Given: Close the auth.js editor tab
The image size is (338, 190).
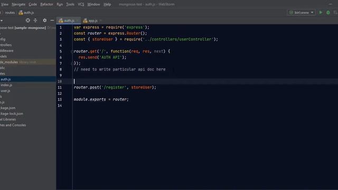Looking at the screenshot, I should coord(78,21).
